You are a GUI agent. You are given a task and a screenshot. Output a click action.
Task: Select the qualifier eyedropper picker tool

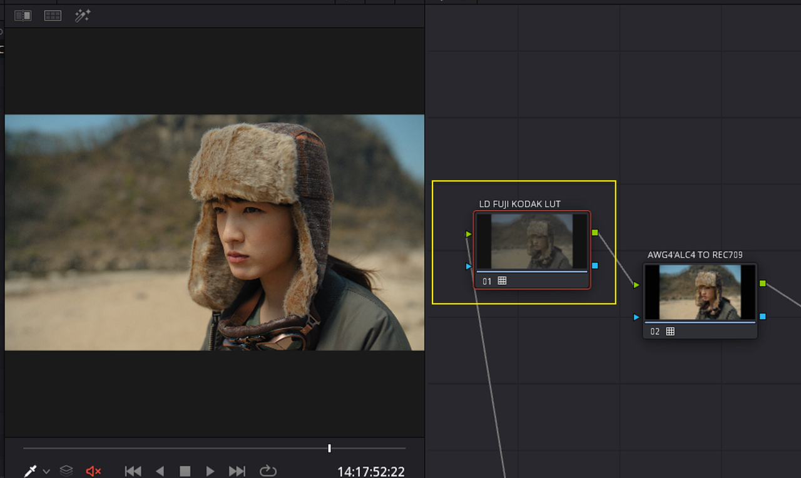[29, 471]
